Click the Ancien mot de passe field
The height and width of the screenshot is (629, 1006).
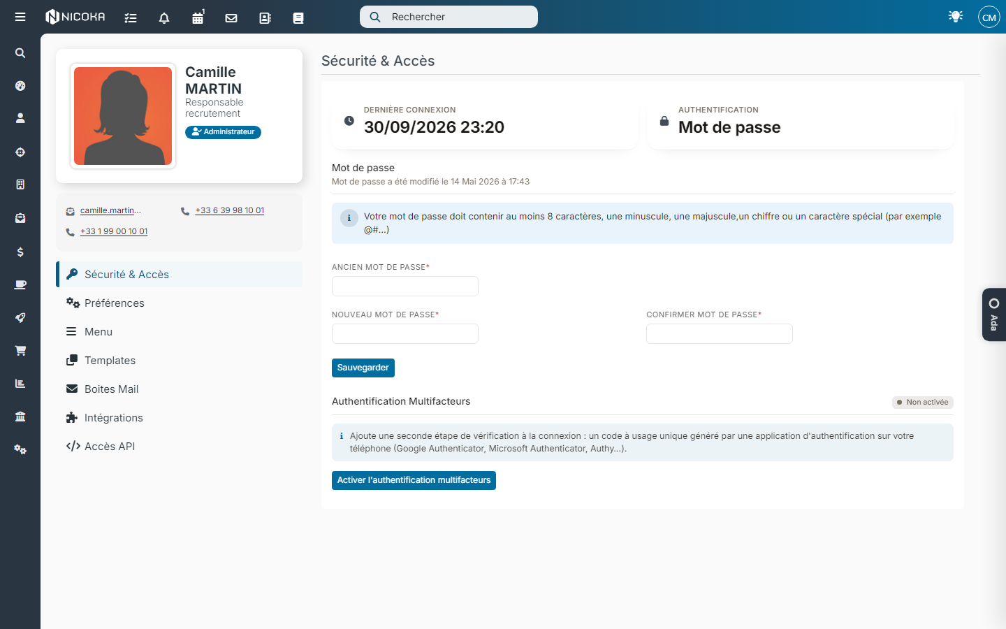coord(405,287)
